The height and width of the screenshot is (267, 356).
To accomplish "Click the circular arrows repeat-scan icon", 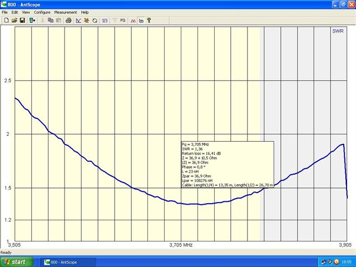I will point(95,21).
